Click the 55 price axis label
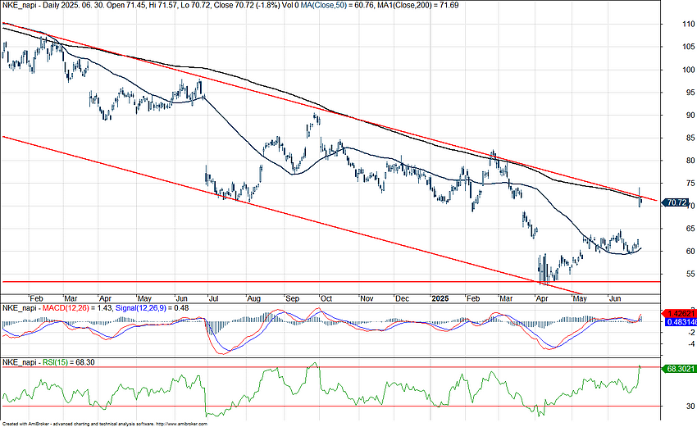The image size is (697, 427). pos(690,275)
